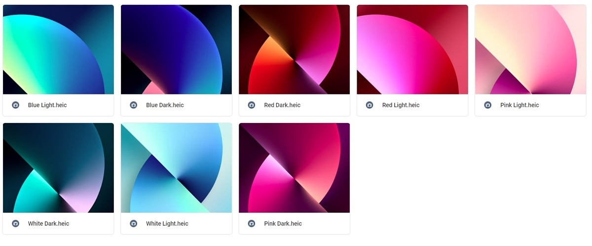Select the White Dark wallpaper preview
The height and width of the screenshot is (246, 592).
58,168
